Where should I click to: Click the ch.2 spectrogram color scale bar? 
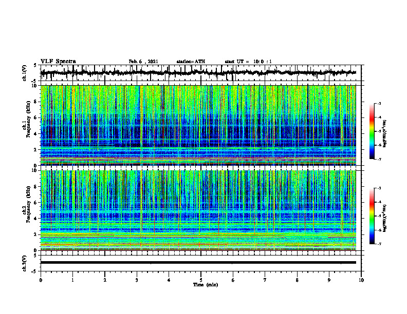click(x=372, y=216)
